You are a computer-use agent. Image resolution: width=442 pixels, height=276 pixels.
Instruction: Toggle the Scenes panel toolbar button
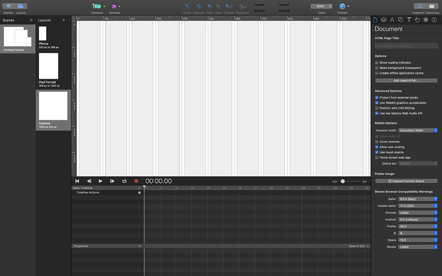click(x=8, y=6)
